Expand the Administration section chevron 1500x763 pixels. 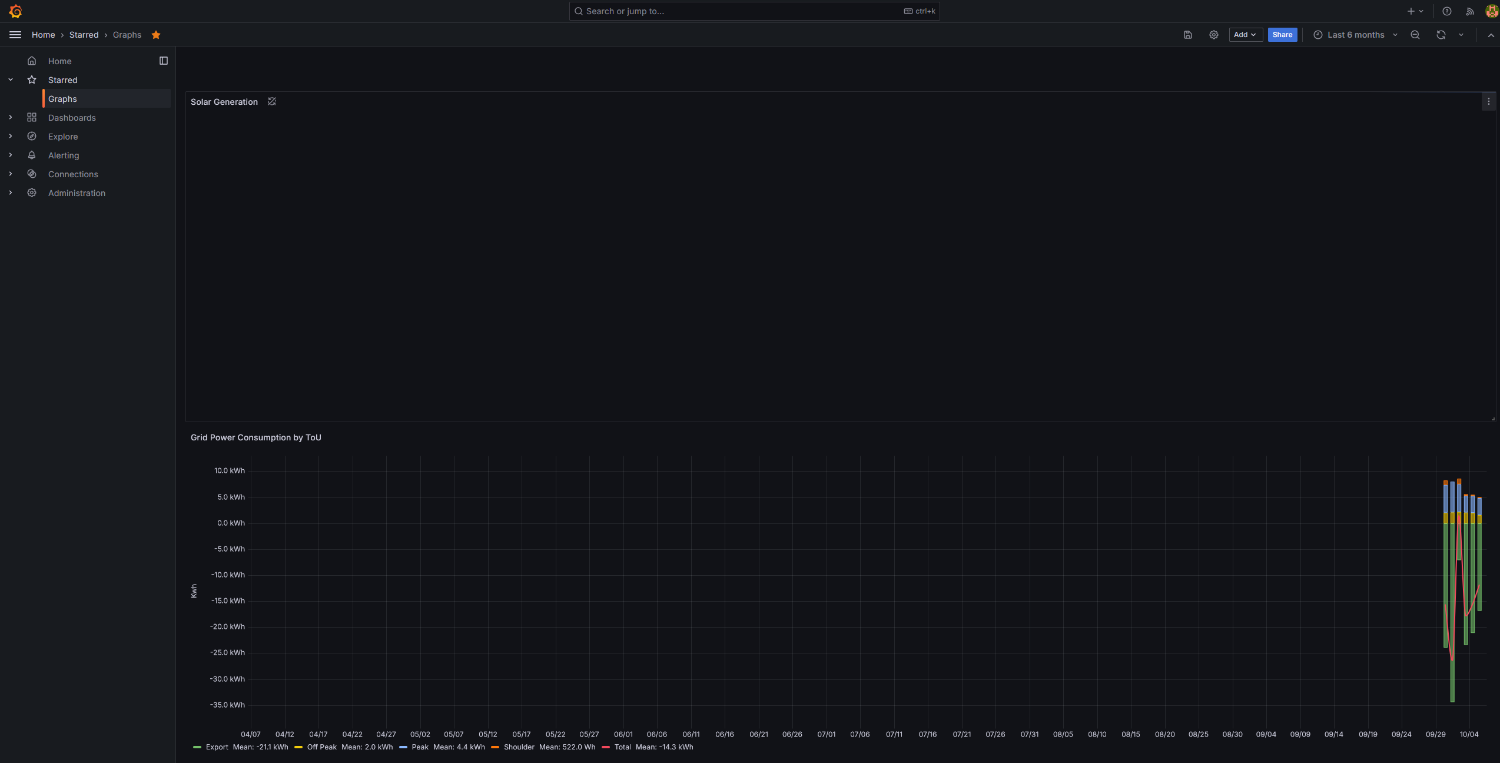[11, 193]
